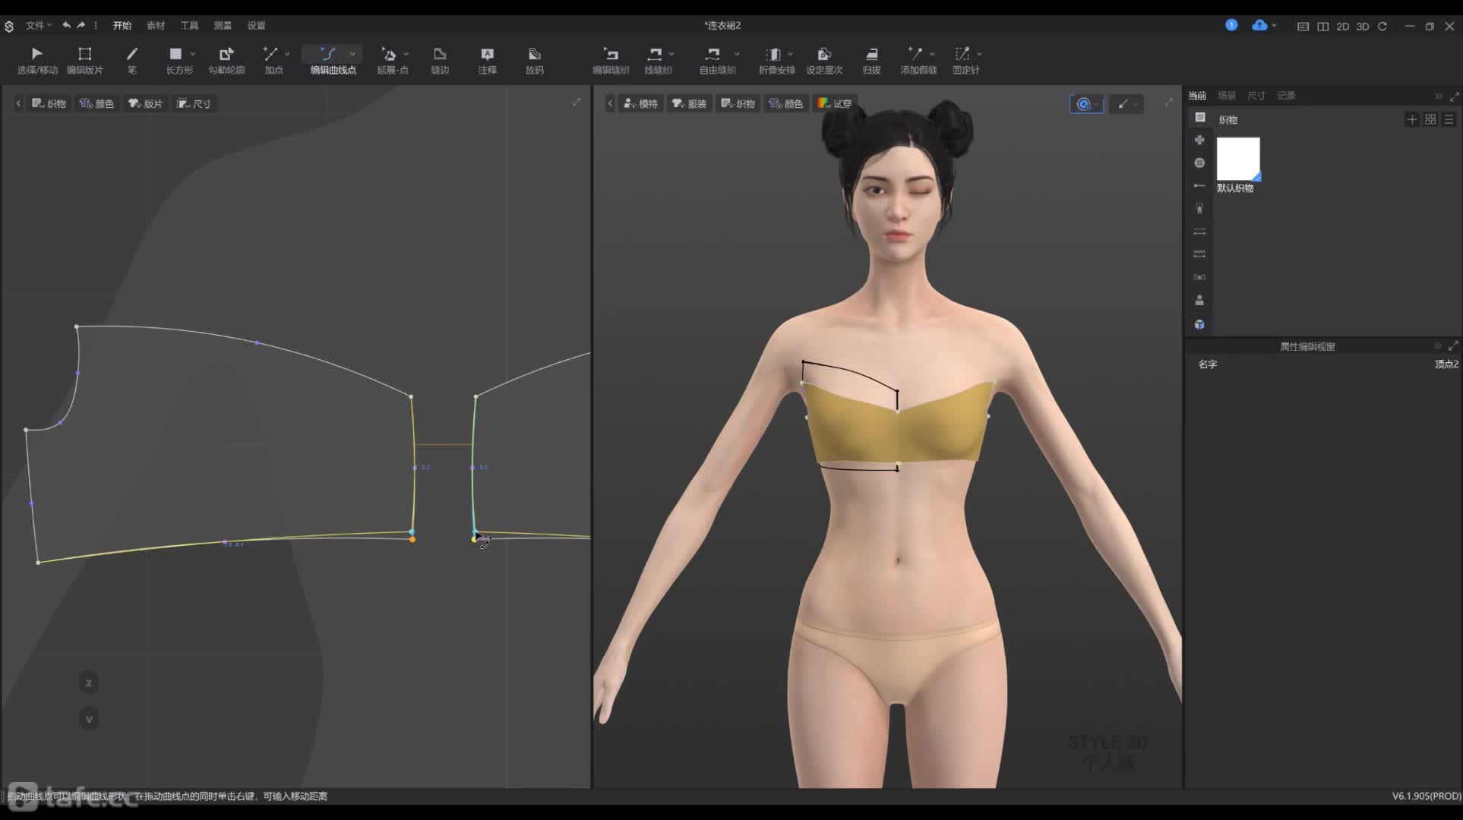Open the 设置 ribbon tab
Image resolution: width=1463 pixels, height=820 pixels.
[256, 25]
